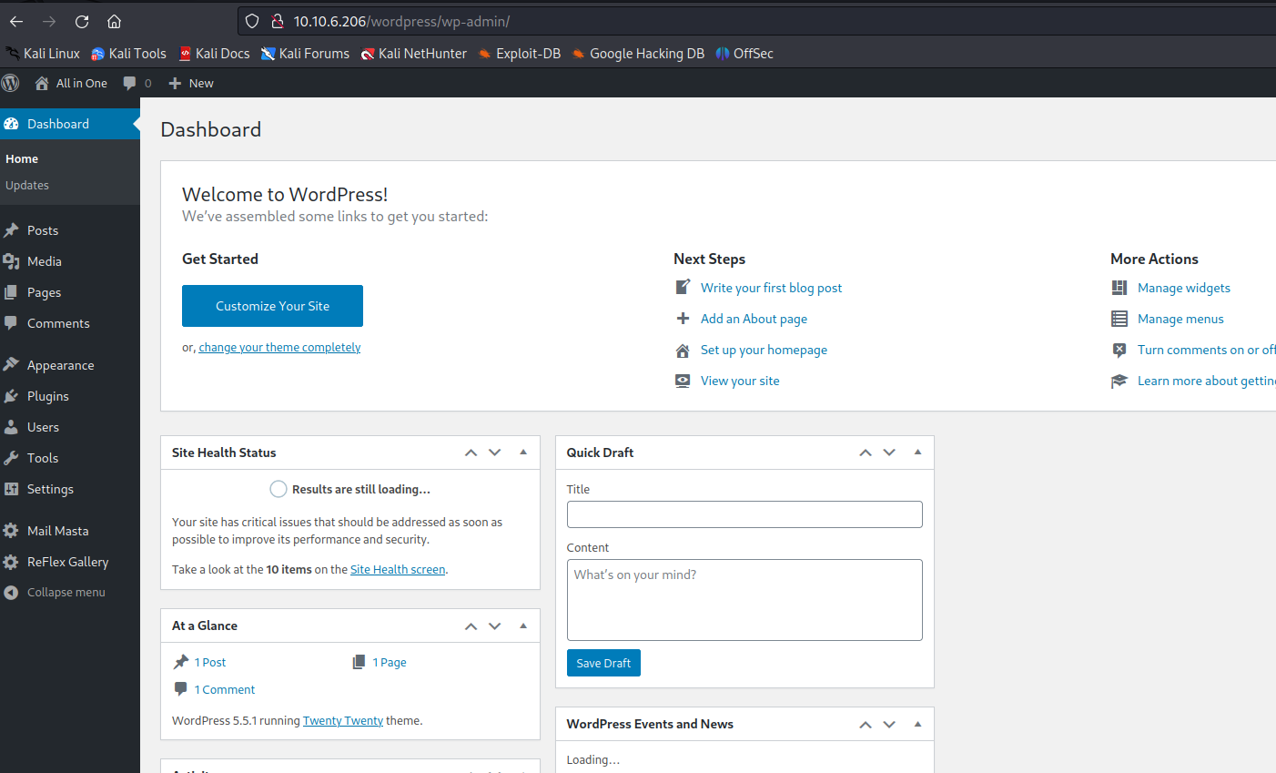Click the Save Draft button

[603, 663]
